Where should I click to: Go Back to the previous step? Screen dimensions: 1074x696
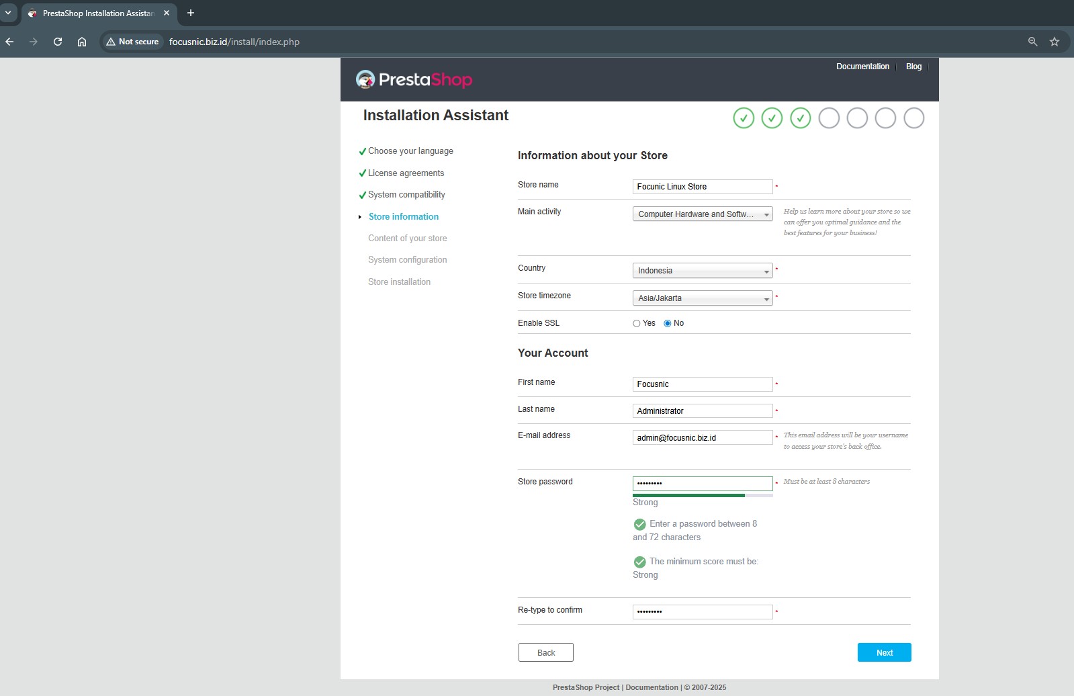pyautogui.click(x=545, y=652)
